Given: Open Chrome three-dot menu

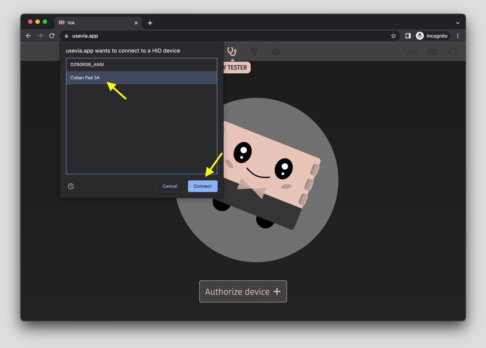Looking at the screenshot, I should (458, 36).
